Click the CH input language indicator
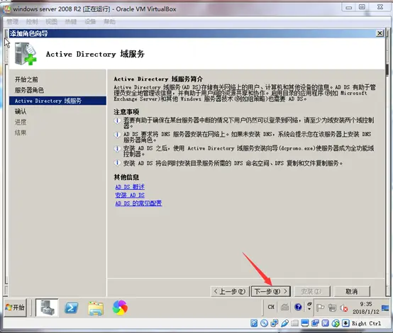Viewport: 393px width, 333px height. pyautogui.click(x=271, y=307)
